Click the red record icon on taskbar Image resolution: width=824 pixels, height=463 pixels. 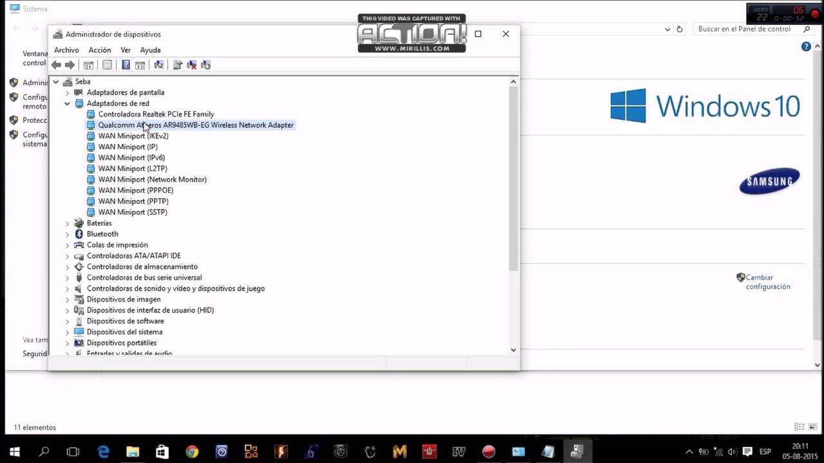coord(489,451)
